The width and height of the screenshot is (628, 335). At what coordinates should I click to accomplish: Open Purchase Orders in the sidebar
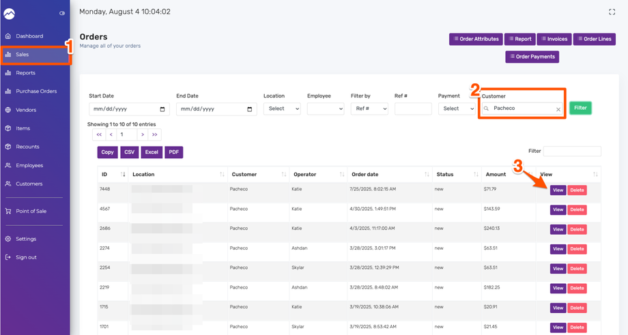pos(36,91)
